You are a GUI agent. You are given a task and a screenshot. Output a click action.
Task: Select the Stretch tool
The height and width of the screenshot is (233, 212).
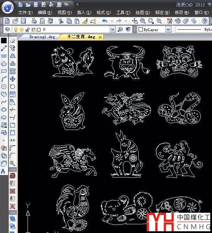pyautogui.click(x=13, y=102)
